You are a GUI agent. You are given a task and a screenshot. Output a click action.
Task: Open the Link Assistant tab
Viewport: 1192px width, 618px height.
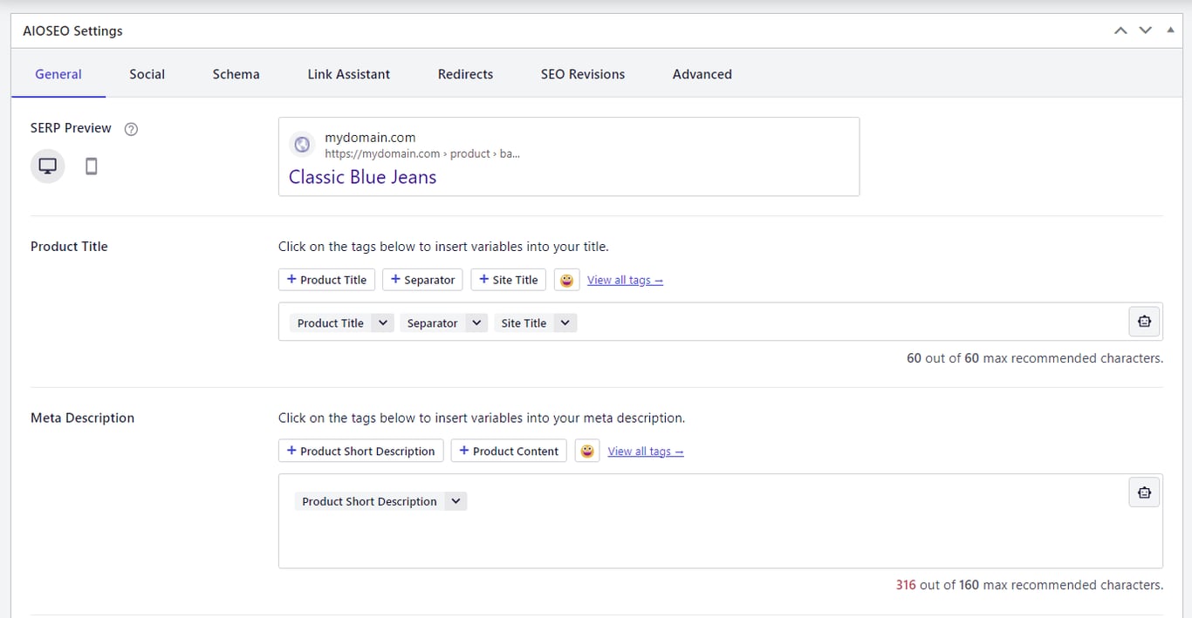tap(348, 74)
